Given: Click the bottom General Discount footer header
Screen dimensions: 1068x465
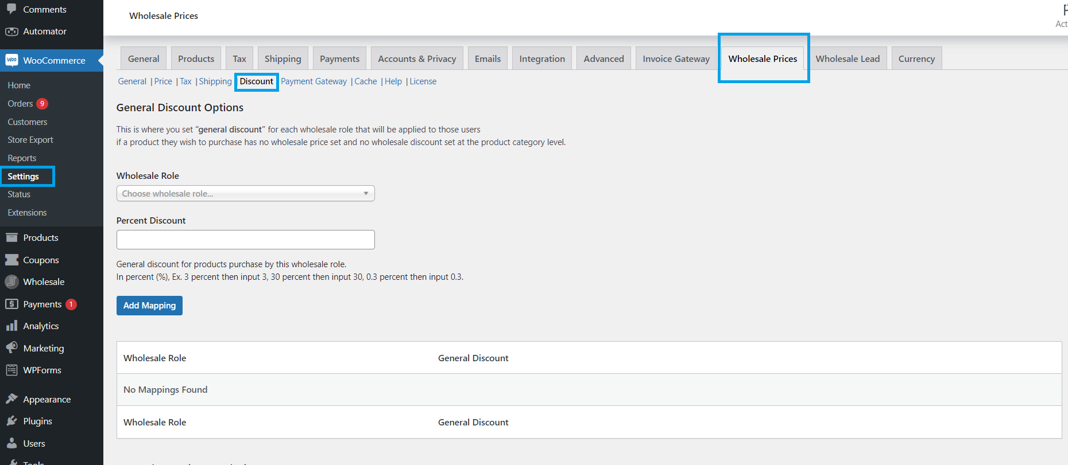Looking at the screenshot, I should [473, 422].
